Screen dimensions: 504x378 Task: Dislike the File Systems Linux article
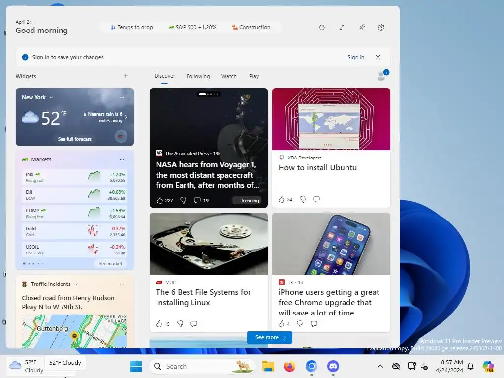click(x=180, y=324)
